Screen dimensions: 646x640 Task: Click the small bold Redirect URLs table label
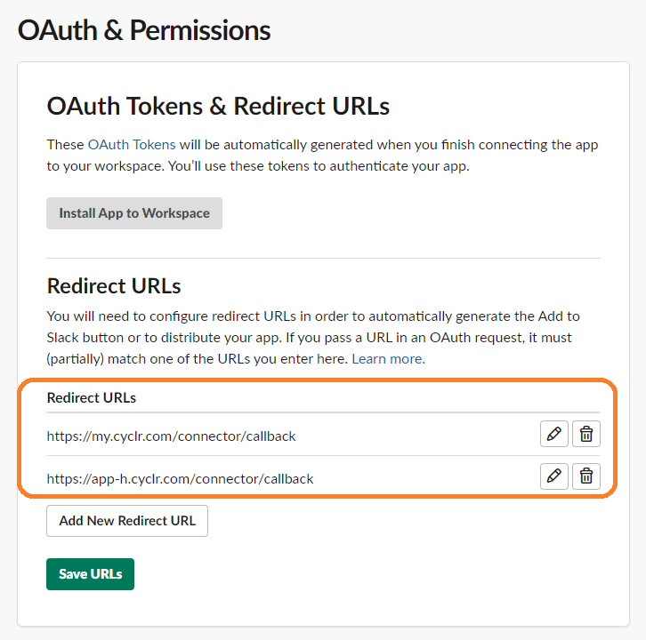coord(92,398)
